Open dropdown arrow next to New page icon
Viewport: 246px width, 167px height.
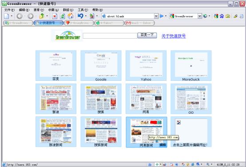[x=12, y=16]
